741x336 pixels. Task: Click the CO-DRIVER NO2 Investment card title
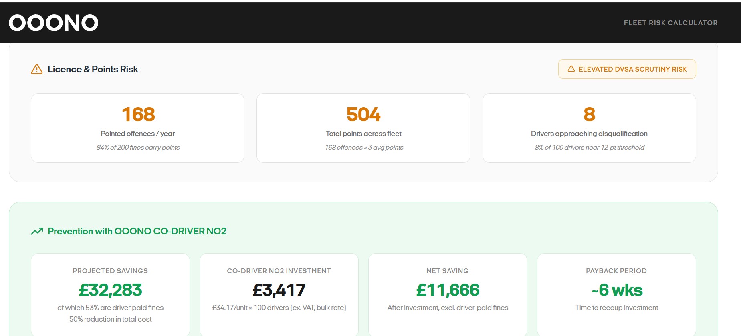point(279,271)
